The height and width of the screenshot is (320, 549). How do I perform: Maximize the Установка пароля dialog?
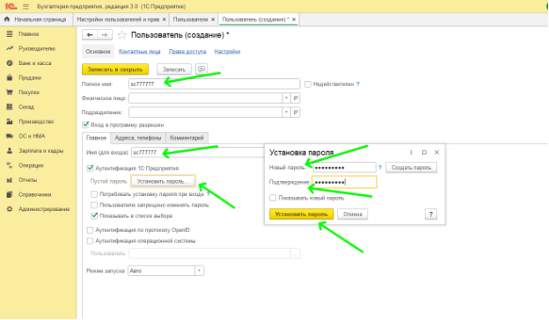tap(424, 152)
